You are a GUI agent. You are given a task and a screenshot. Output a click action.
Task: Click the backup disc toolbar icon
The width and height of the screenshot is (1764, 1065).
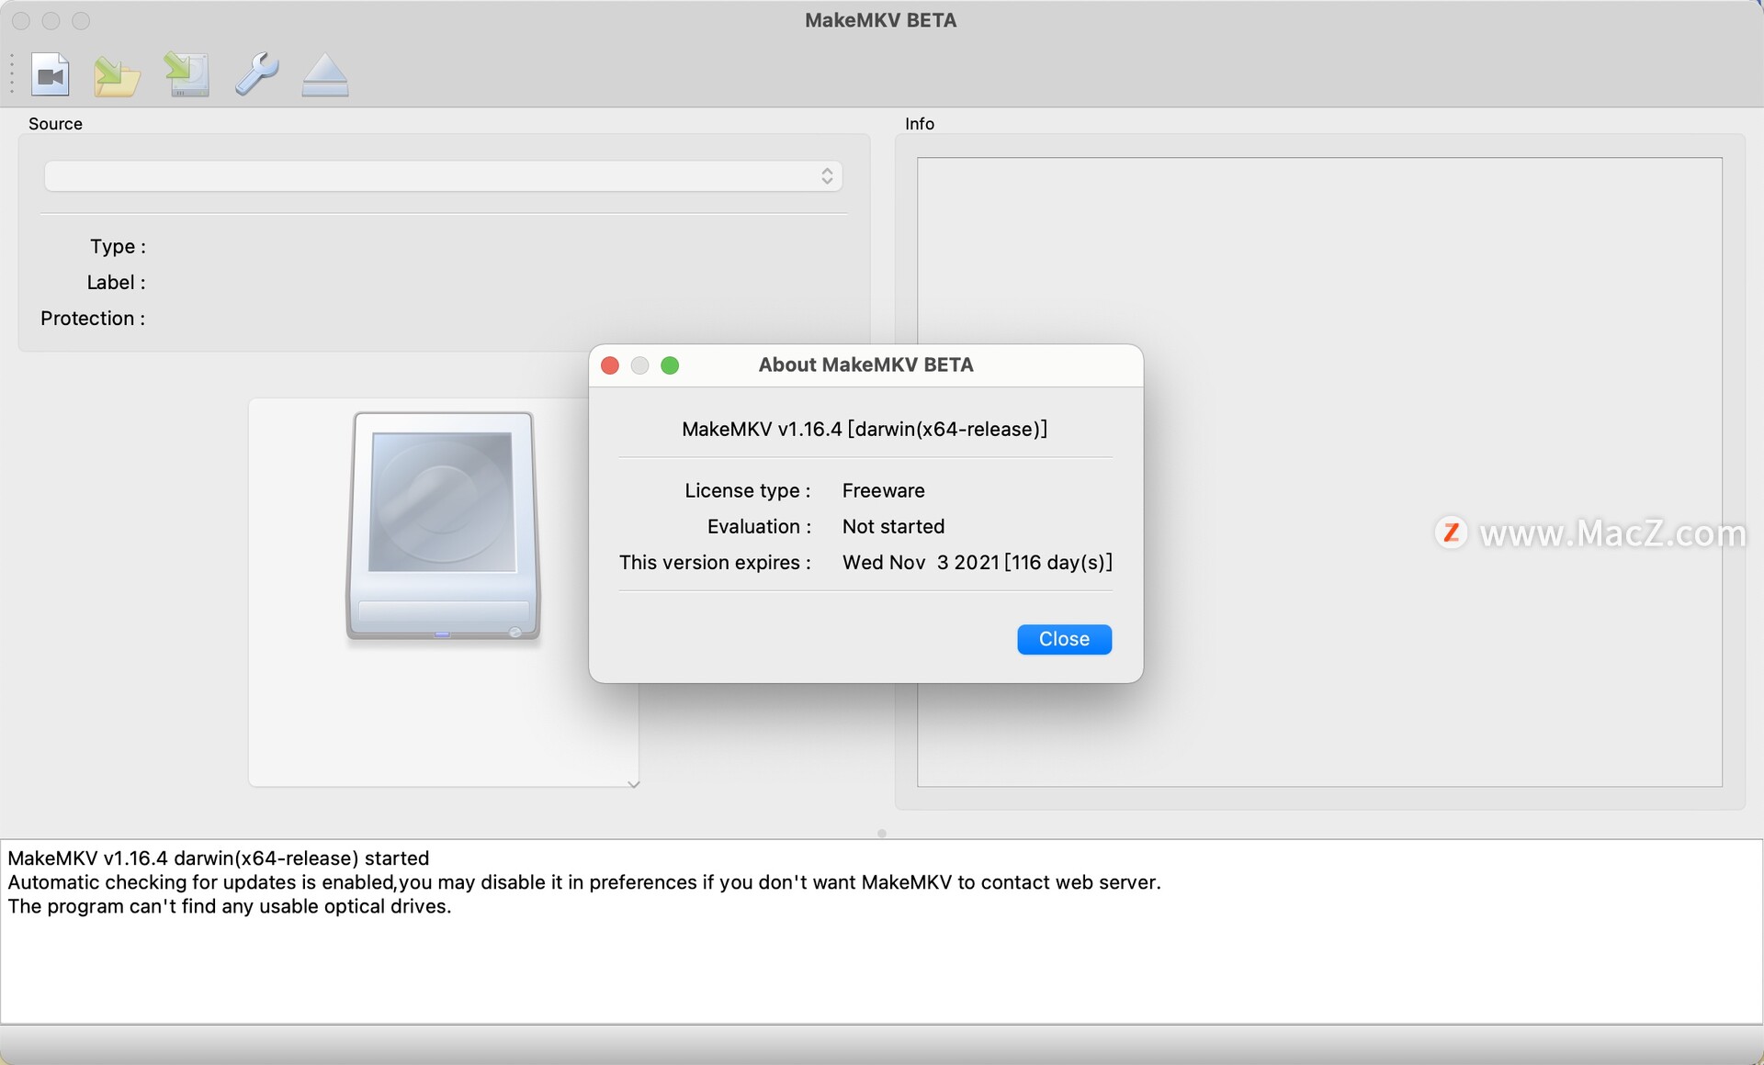point(187,74)
